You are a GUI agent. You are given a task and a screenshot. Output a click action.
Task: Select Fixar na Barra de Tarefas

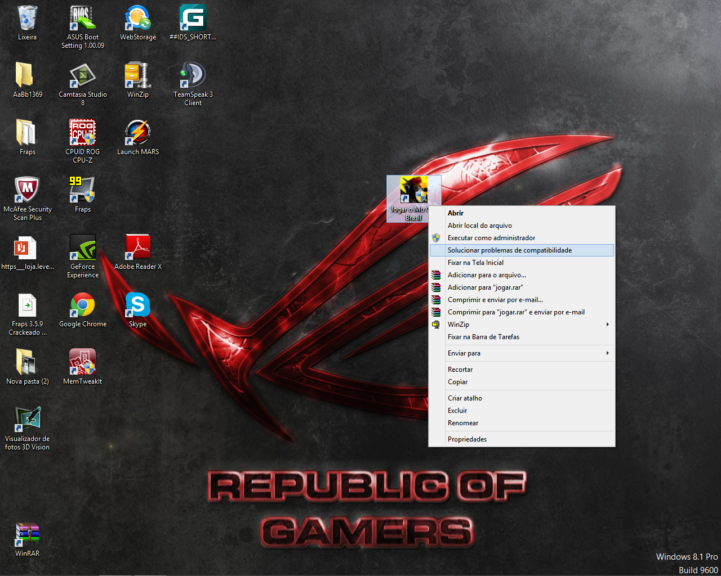click(483, 337)
